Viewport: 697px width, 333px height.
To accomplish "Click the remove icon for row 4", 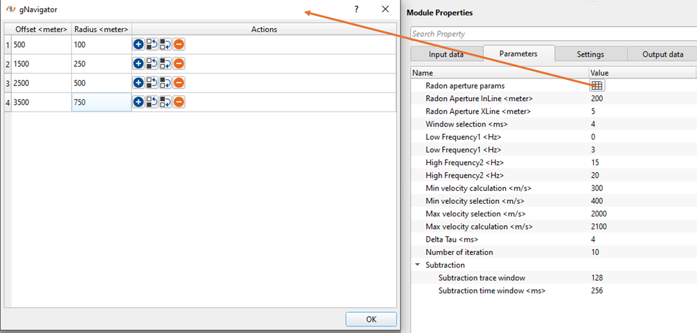I will tap(179, 102).
